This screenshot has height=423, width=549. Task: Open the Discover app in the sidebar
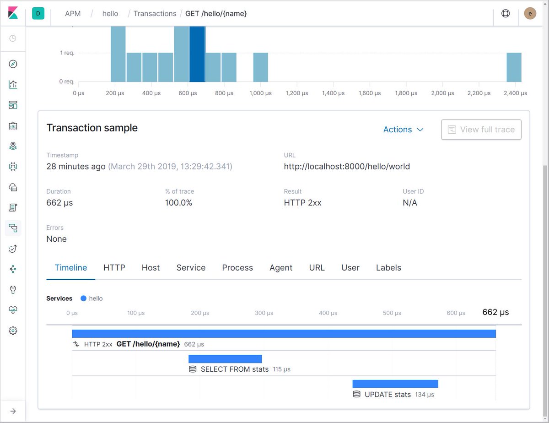coord(13,64)
